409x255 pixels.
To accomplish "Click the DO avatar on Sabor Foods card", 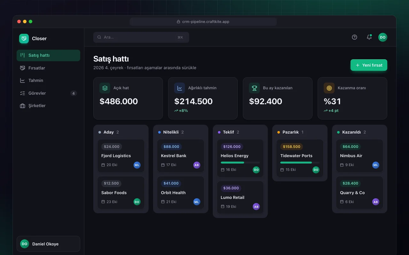I will (137, 202).
